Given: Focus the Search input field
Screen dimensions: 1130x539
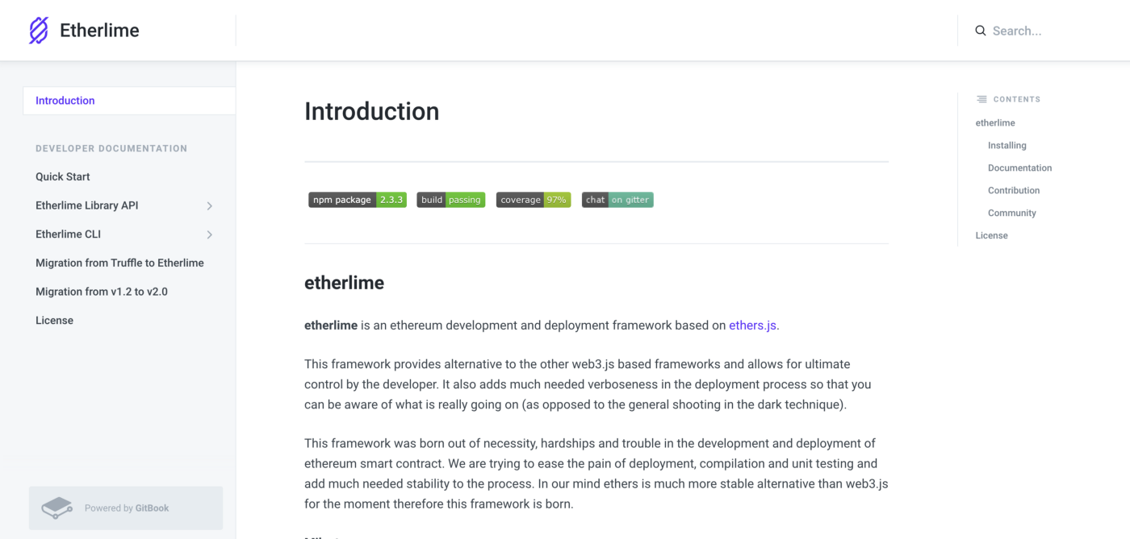Looking at the screenshot, I should 1041,31.
